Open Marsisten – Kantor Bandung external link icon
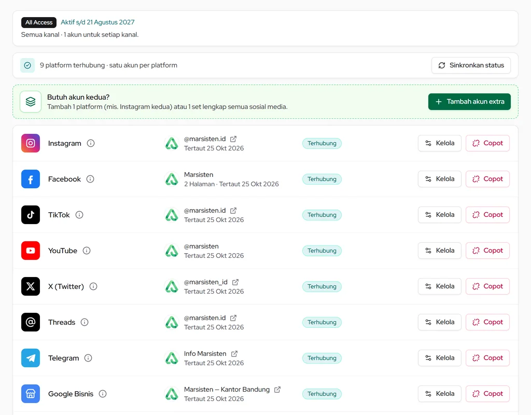 coord(277,390)
